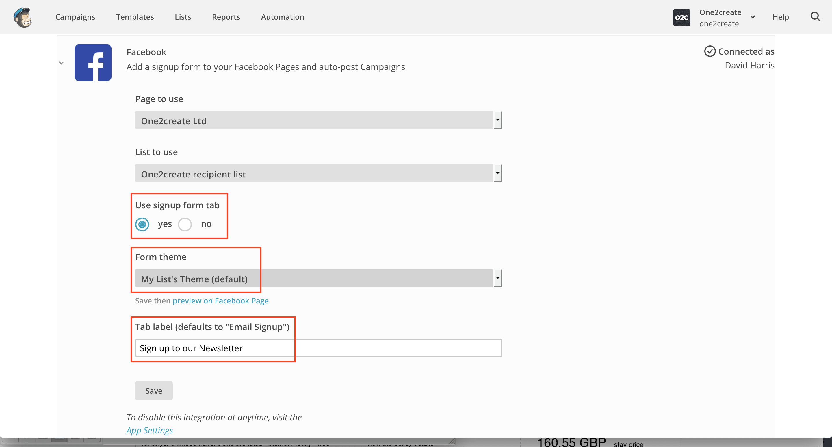Open the Page to use dropdown
The width and height of the screenshot is (832, 447).
pos(318,120)
